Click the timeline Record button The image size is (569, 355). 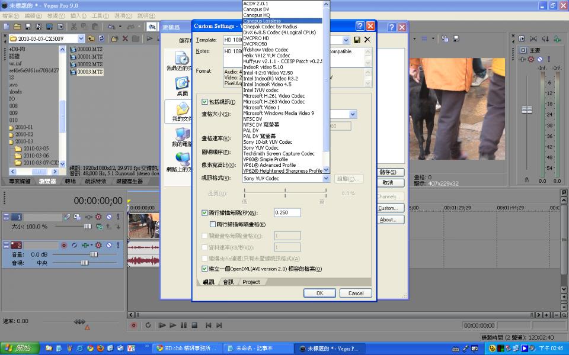(x=133, y=325)
